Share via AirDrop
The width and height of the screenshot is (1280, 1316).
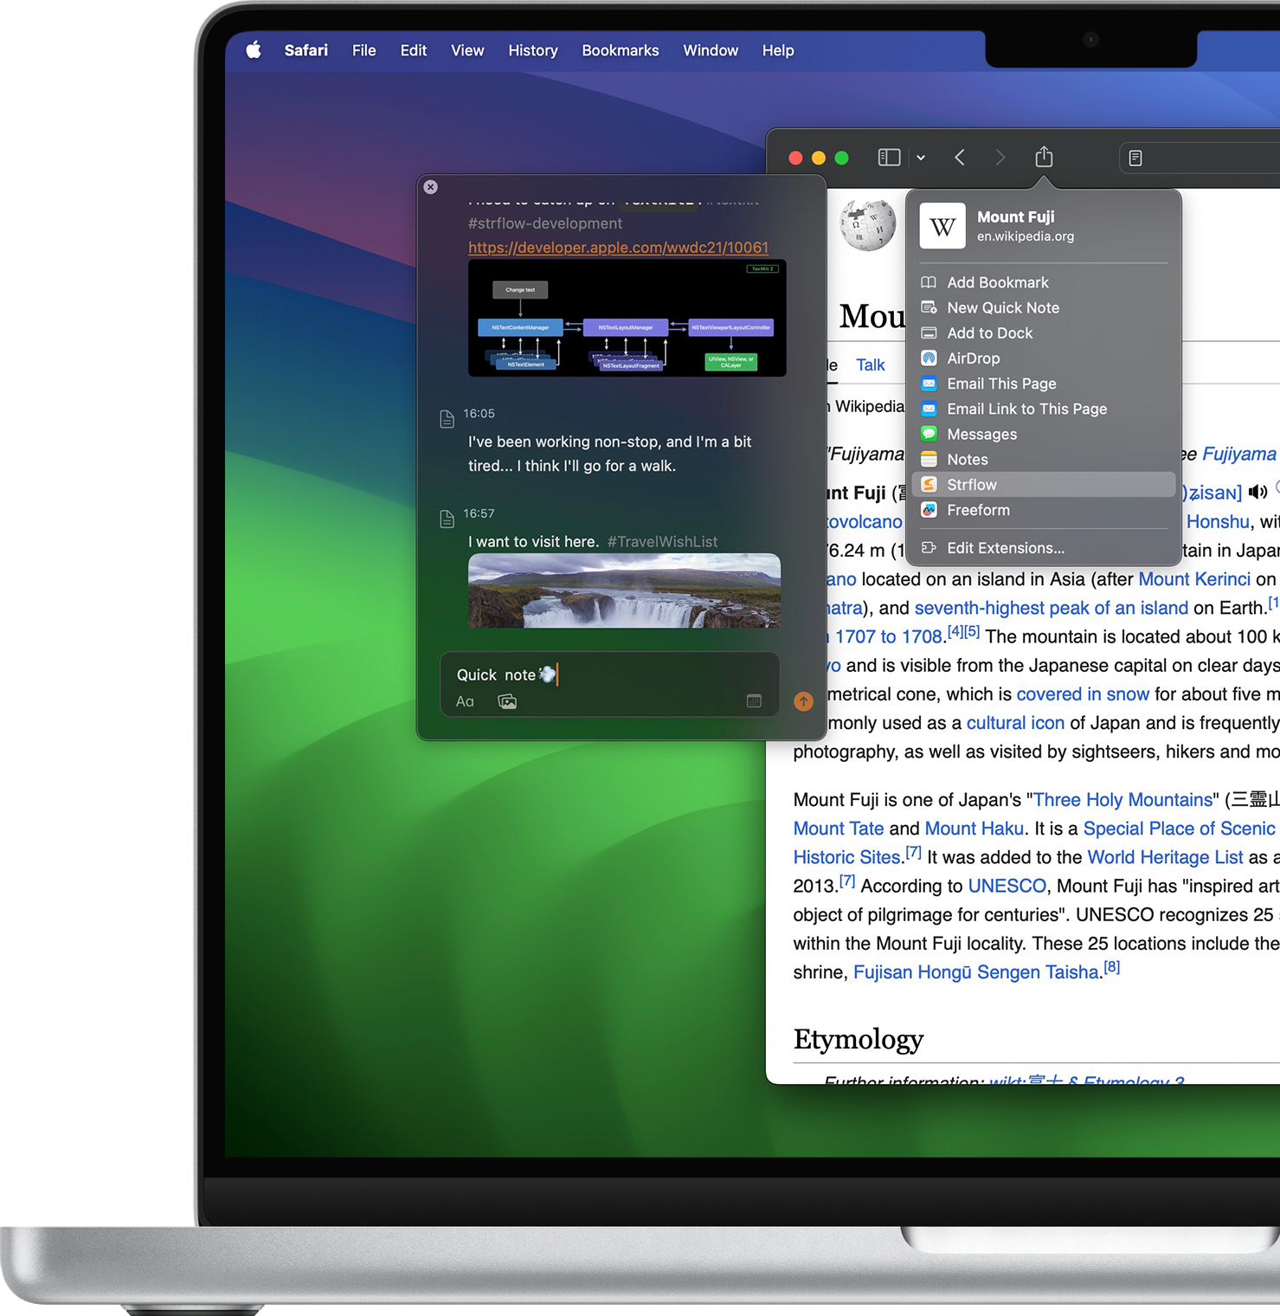click(x=1044, y=358)
